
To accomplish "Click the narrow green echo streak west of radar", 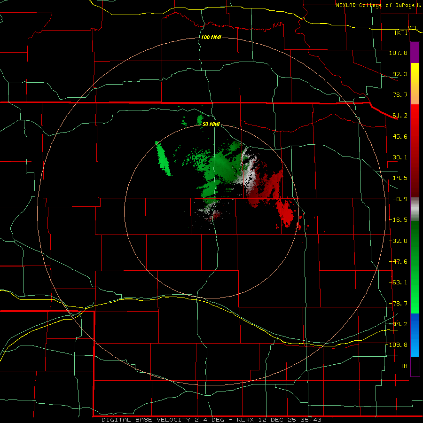I will click(x=163, y=159).
